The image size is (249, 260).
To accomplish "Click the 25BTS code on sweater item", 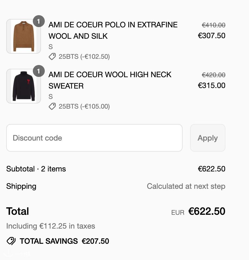I will (68, 106).
